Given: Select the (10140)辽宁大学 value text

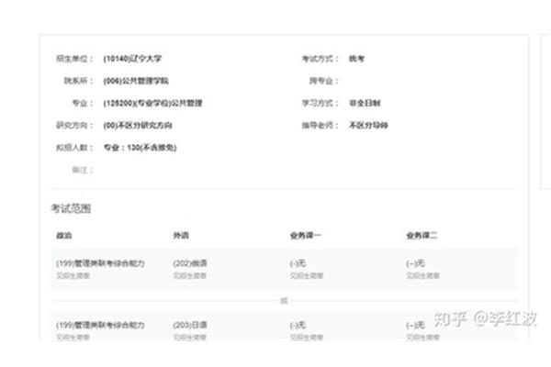Looking at the screenshot, I should click(132, 59).
